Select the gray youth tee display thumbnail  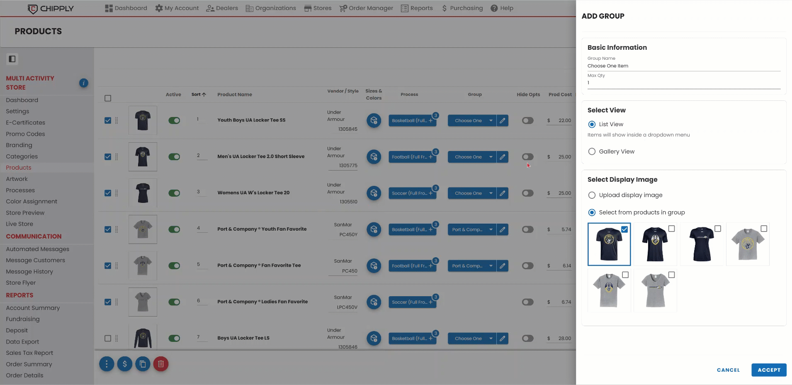(x=747, y=244)
